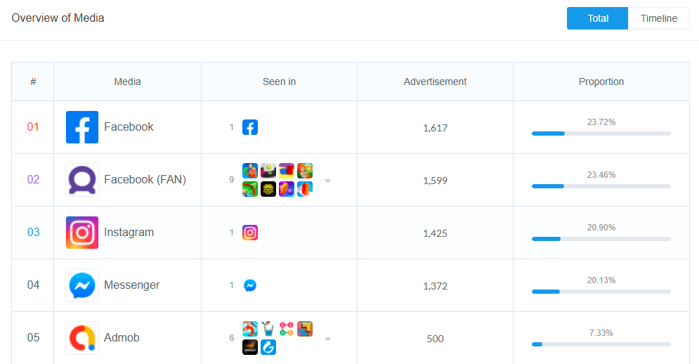Click the large Messenger logo in Media column
The height and width of the screenshot is (364, 699).
coord(82,285)
